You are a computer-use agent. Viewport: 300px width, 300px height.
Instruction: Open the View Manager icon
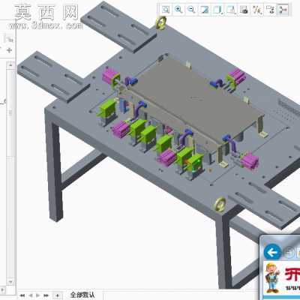(x=244, y=10)
